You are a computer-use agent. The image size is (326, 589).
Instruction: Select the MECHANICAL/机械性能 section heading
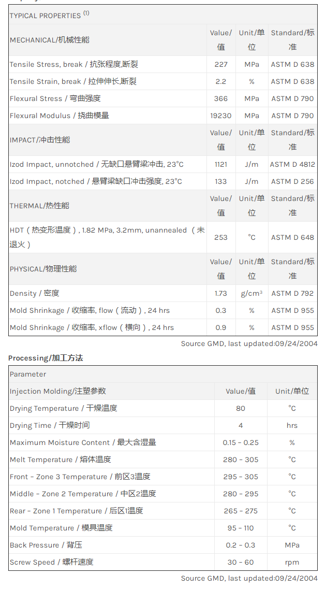pyautogui.click(x=49, y=40)
